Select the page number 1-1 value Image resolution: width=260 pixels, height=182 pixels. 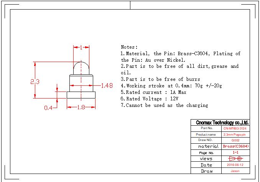pos(235,152)
